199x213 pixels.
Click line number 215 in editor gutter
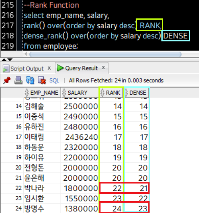coord(8,5)
